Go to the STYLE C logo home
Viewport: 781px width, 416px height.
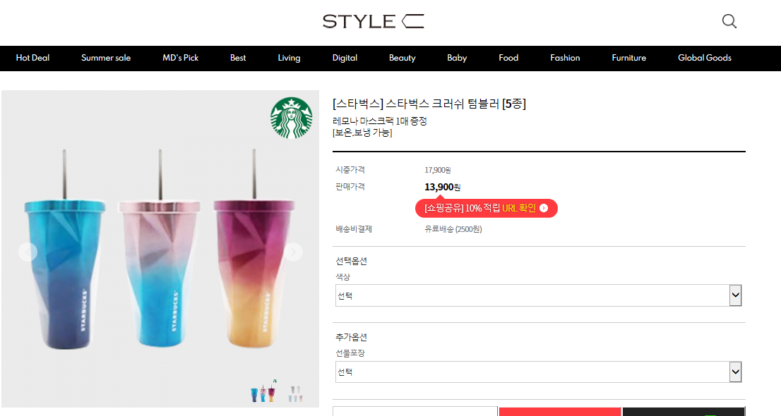(373, 21)
